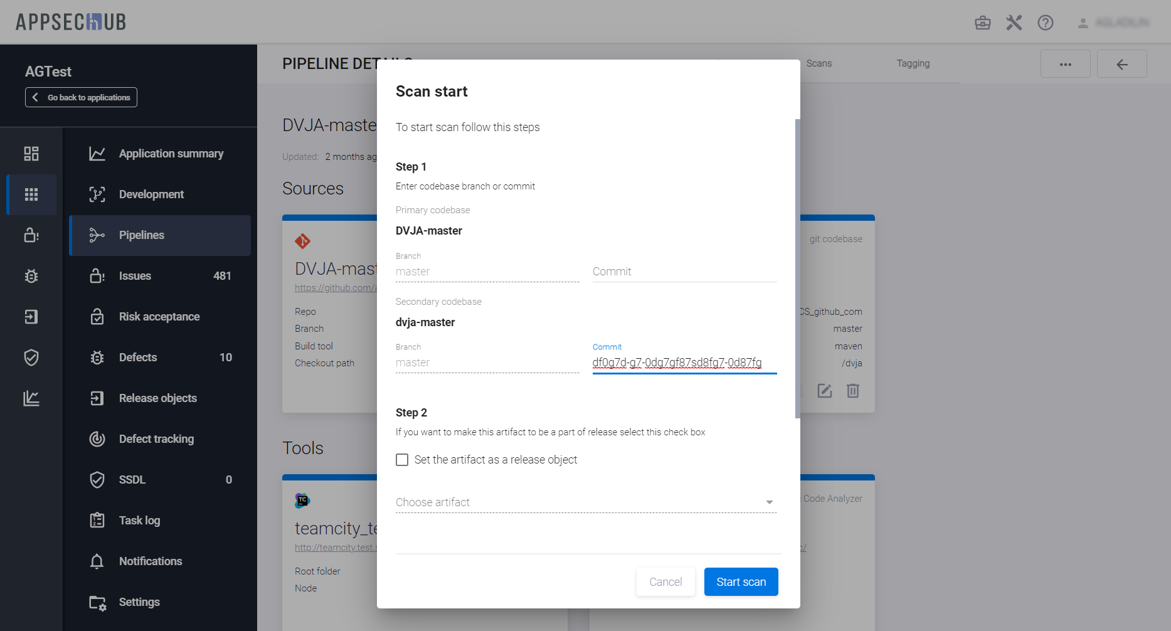Click the Scan start dialog scrollbar
This screenshot has height=631, width=1171.
[x=797, y=268]
